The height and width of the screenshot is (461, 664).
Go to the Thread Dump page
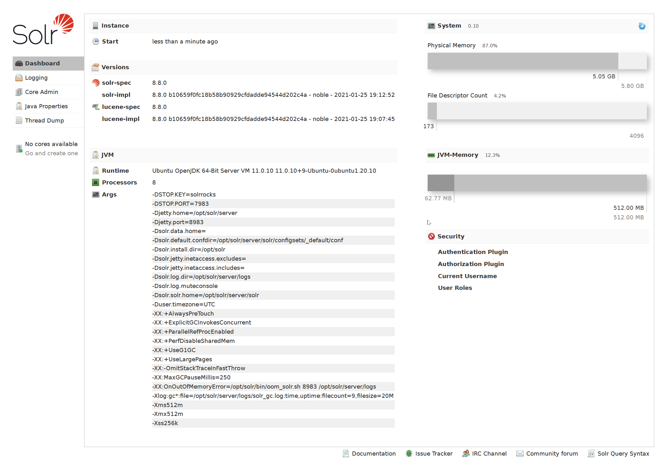[44, 121]
